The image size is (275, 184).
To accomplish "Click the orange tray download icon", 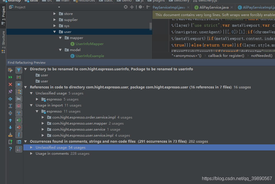I will [x=10, y=135].
